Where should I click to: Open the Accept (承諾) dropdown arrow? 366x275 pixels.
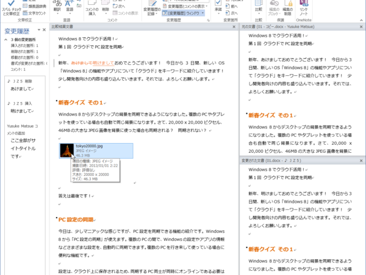click(x=218, y=14)
